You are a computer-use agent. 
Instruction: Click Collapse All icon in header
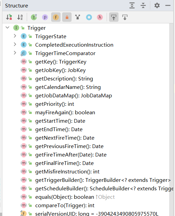(143, 5)
